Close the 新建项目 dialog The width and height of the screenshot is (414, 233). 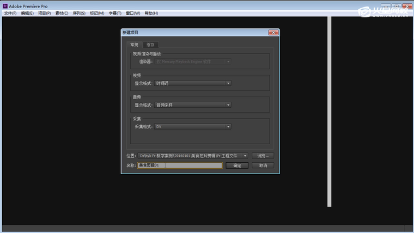pyautogui.click(x=272, y=33)
